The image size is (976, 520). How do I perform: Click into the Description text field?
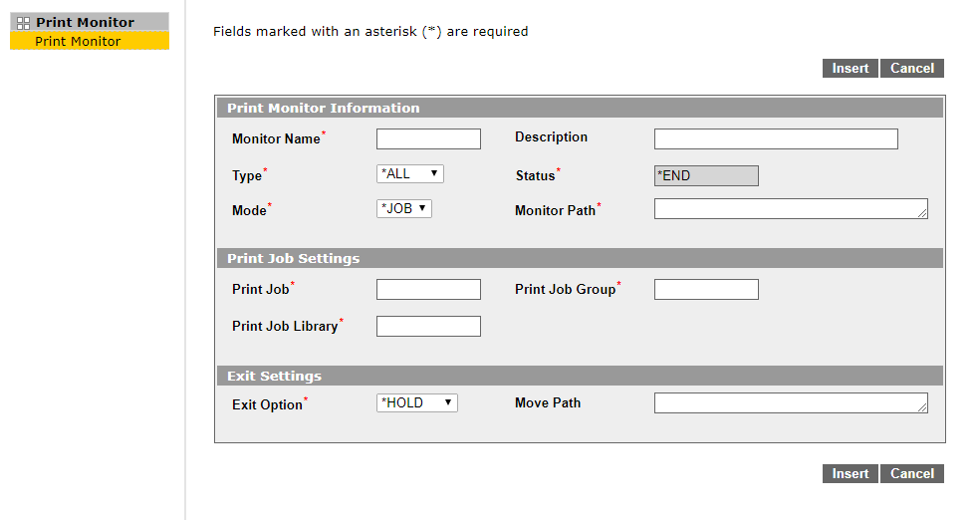click(x=775, y=138)
